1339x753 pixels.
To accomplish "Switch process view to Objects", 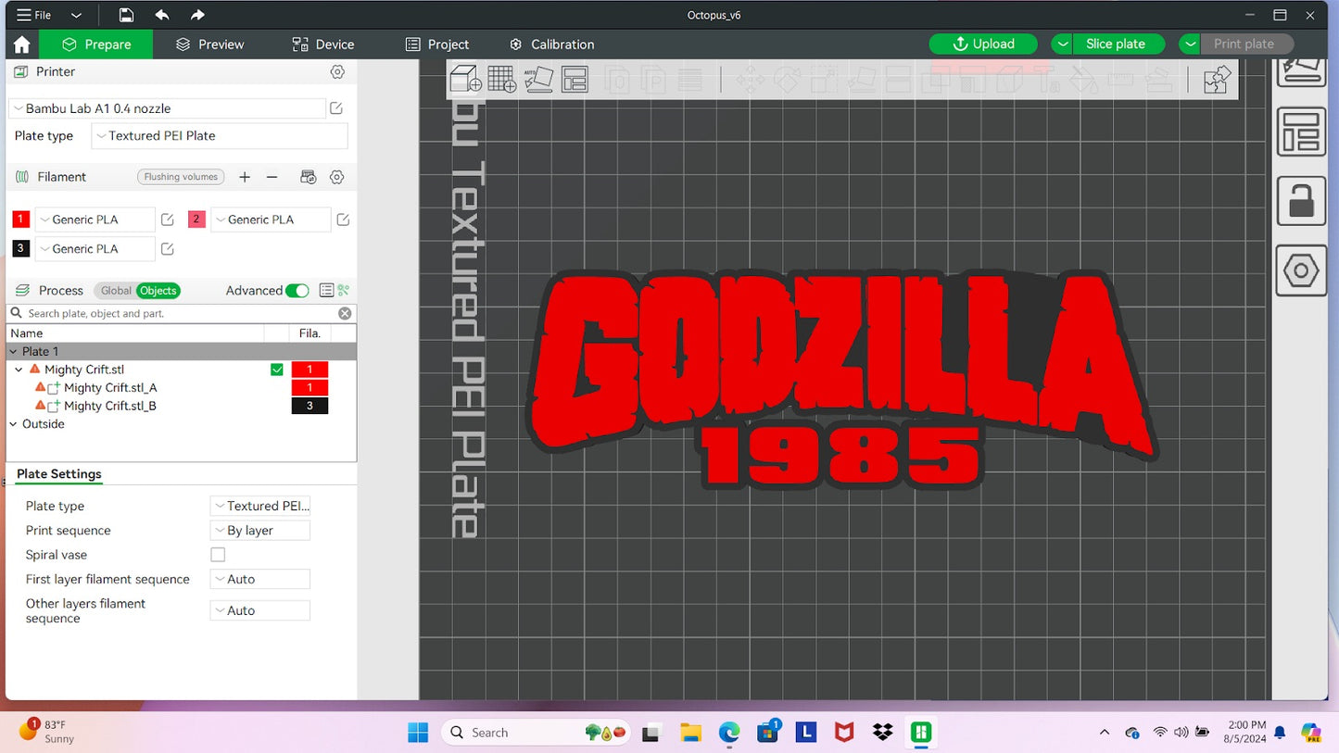I will click(x=158, y=291).
